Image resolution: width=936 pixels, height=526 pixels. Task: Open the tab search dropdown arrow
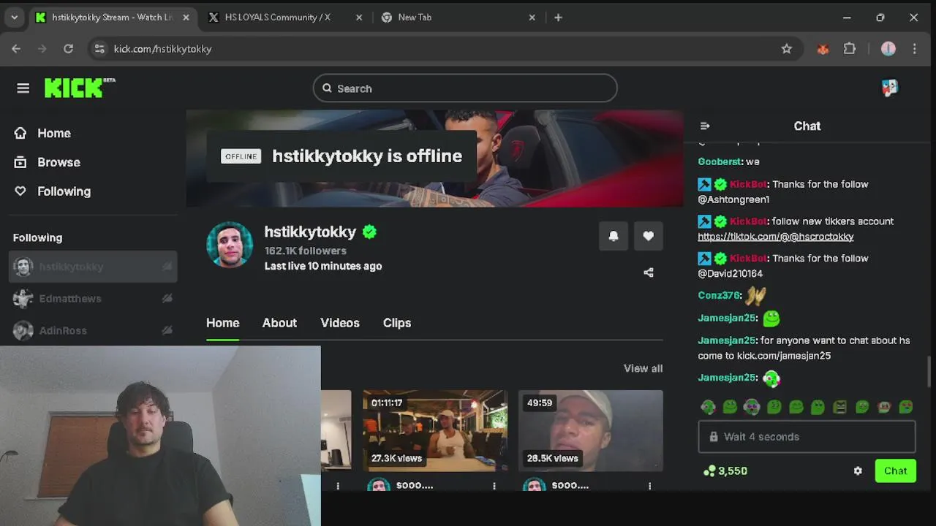[15, 18]
